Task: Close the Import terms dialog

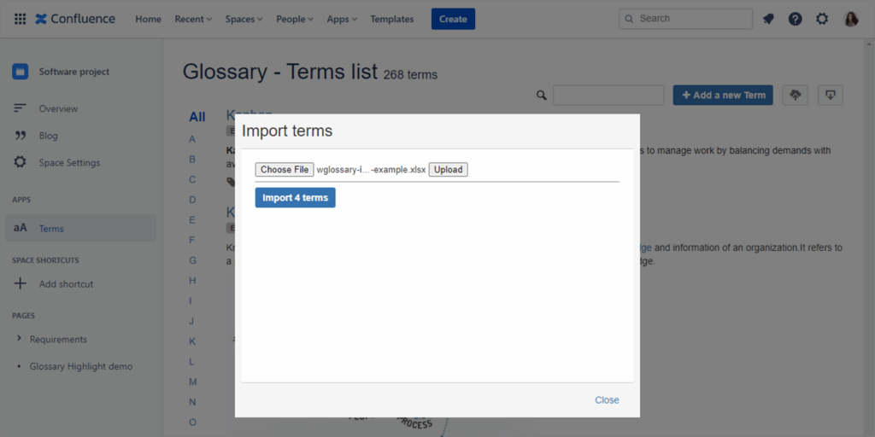Action: click(x=607, y=399)
